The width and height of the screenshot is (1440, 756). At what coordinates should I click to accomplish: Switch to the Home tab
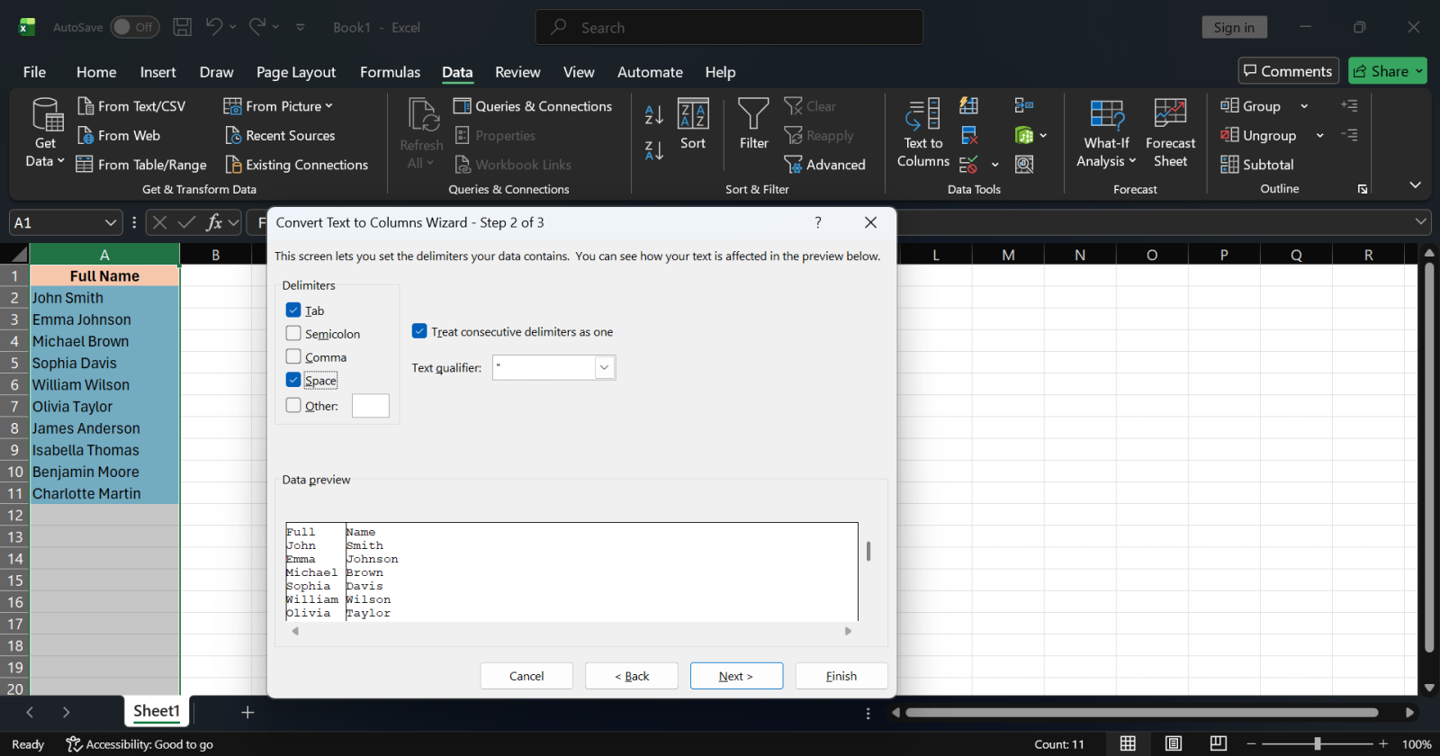96,72
